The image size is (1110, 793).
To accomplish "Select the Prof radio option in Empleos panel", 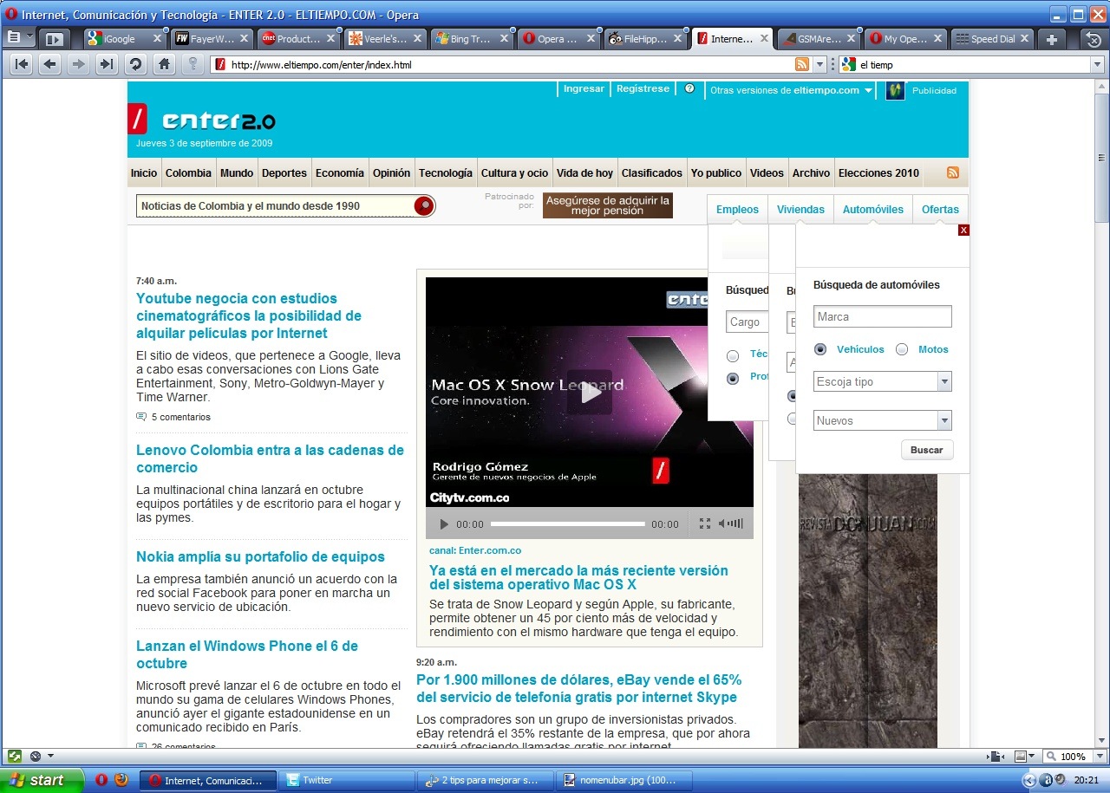I will click(x=733, y=378).
